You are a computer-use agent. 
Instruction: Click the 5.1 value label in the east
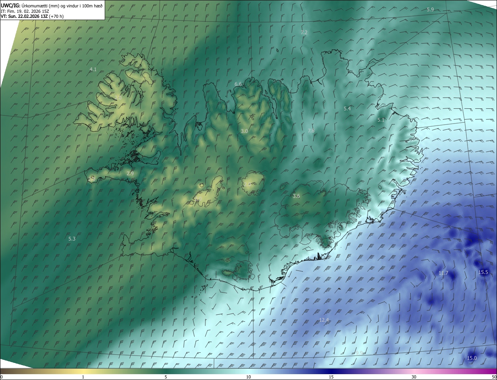point(381,120)
